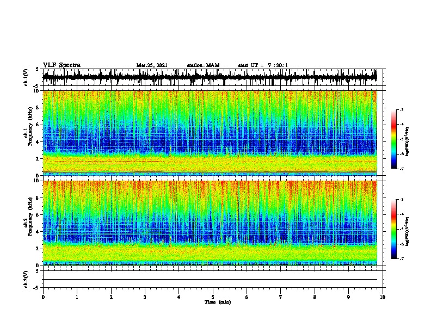Click the time axis tick label "9"
This screenshot has width=431, height=333.
click(348, 297)
